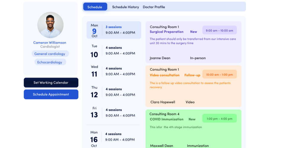Select Mon 16 Oct in the date list
This screenshot has height=148, width=303.
(114, 139)
